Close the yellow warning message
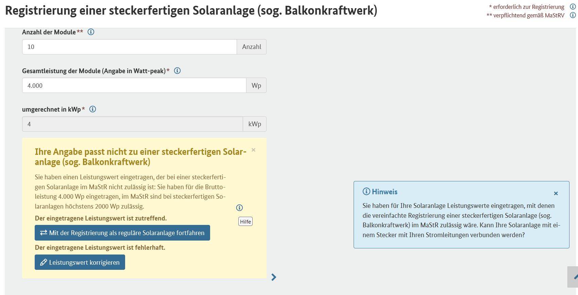This screenshot has height=295, width=578. 253,150
